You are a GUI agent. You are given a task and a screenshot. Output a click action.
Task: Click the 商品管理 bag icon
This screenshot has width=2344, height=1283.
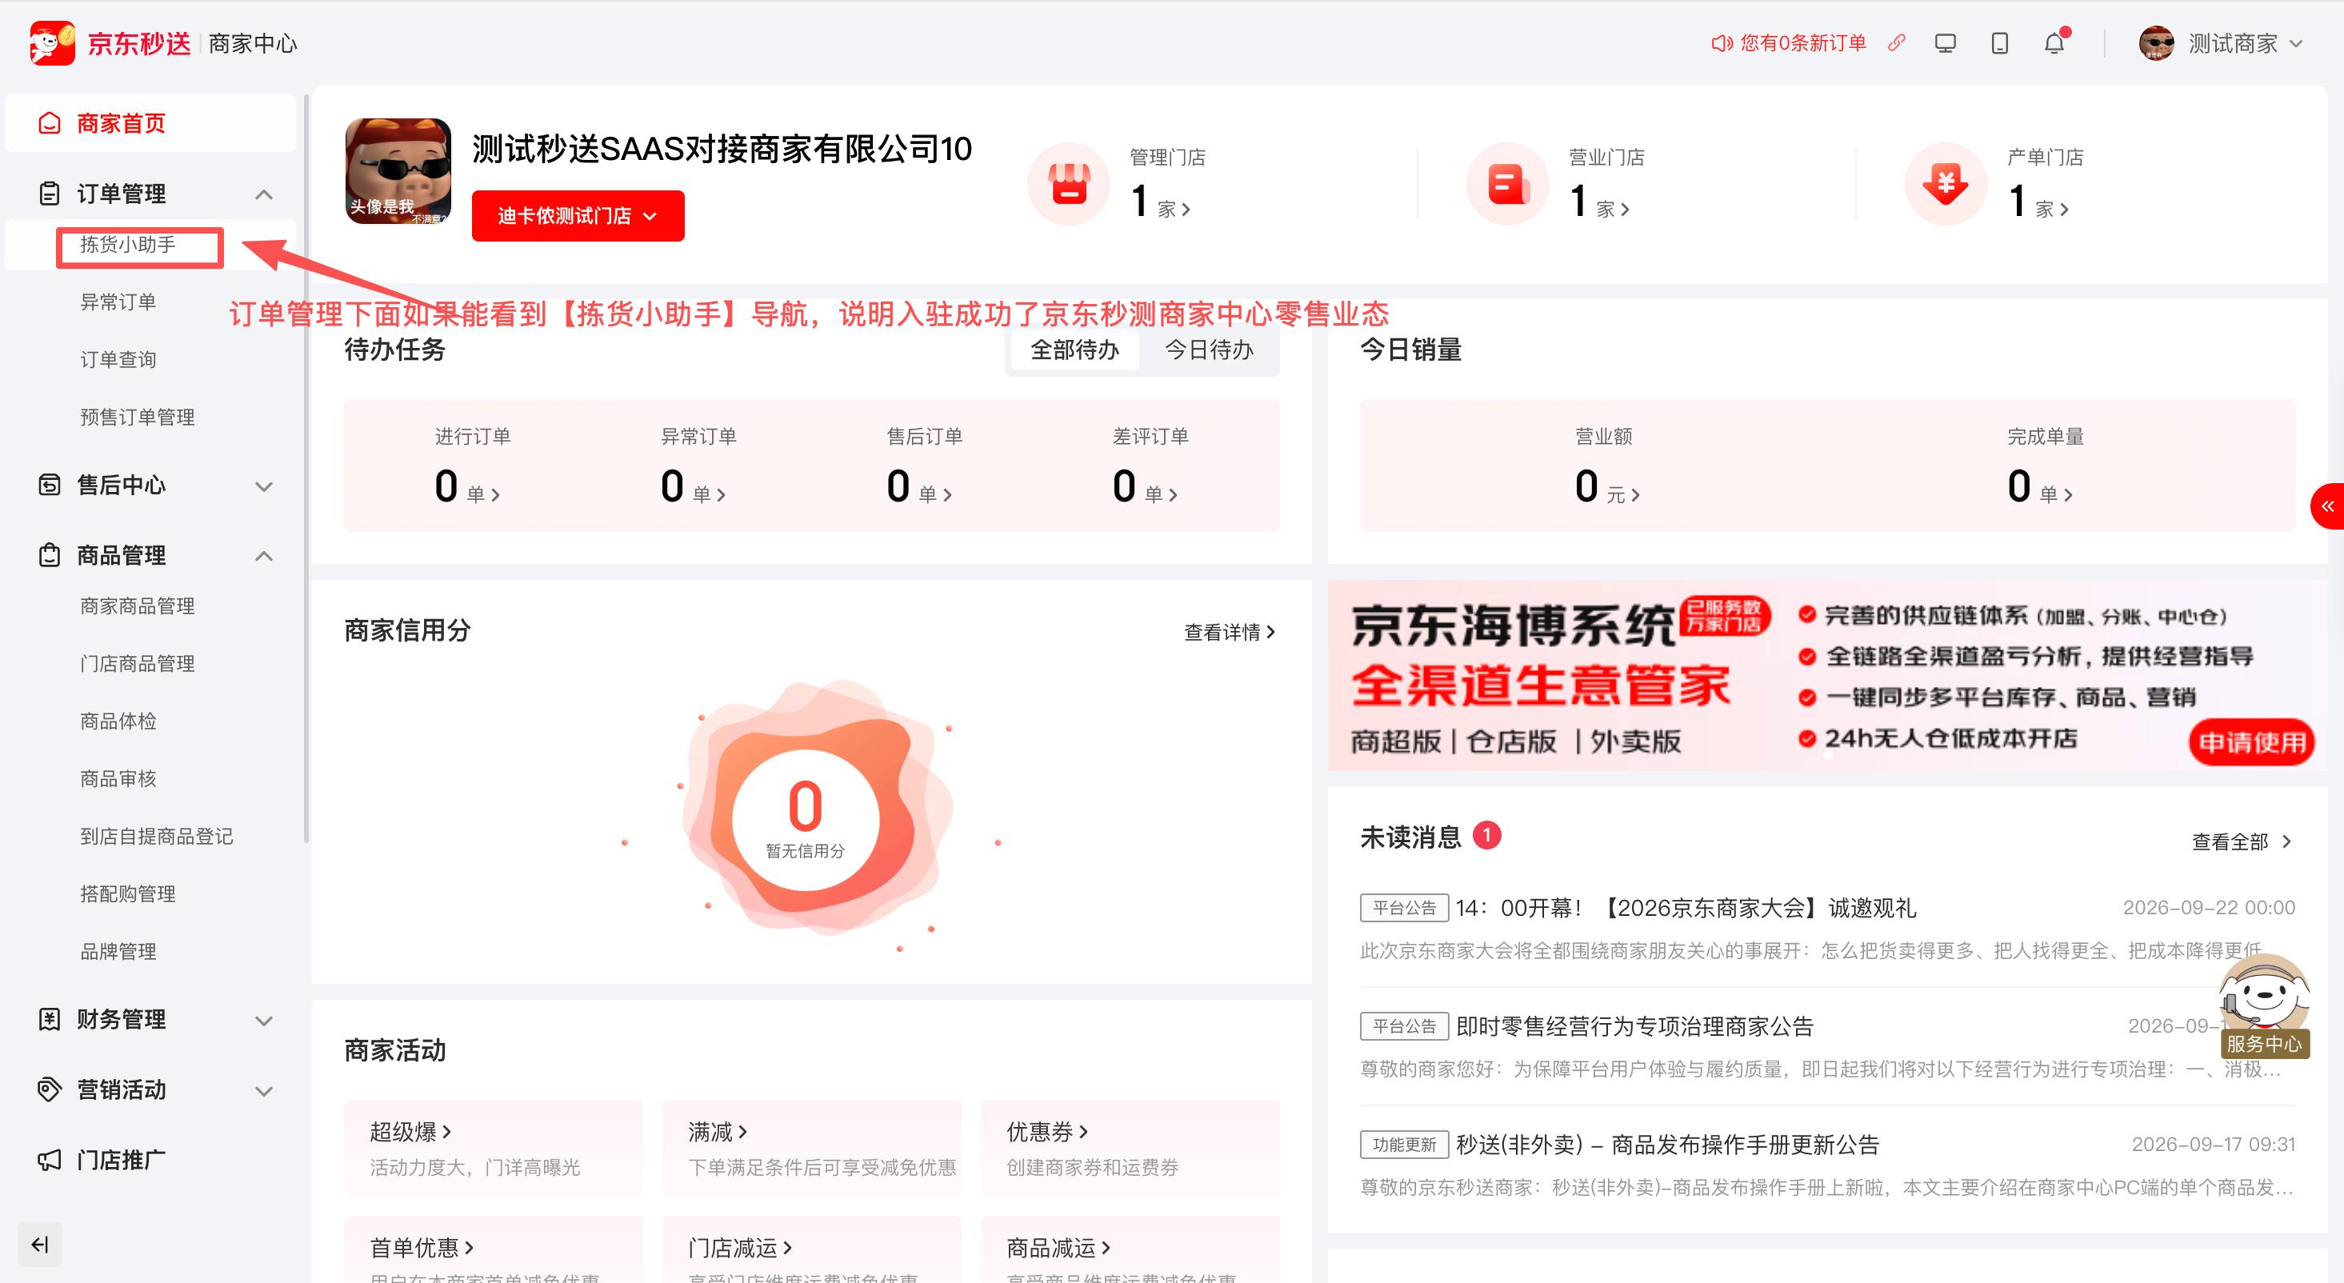[x=49, y=555]
